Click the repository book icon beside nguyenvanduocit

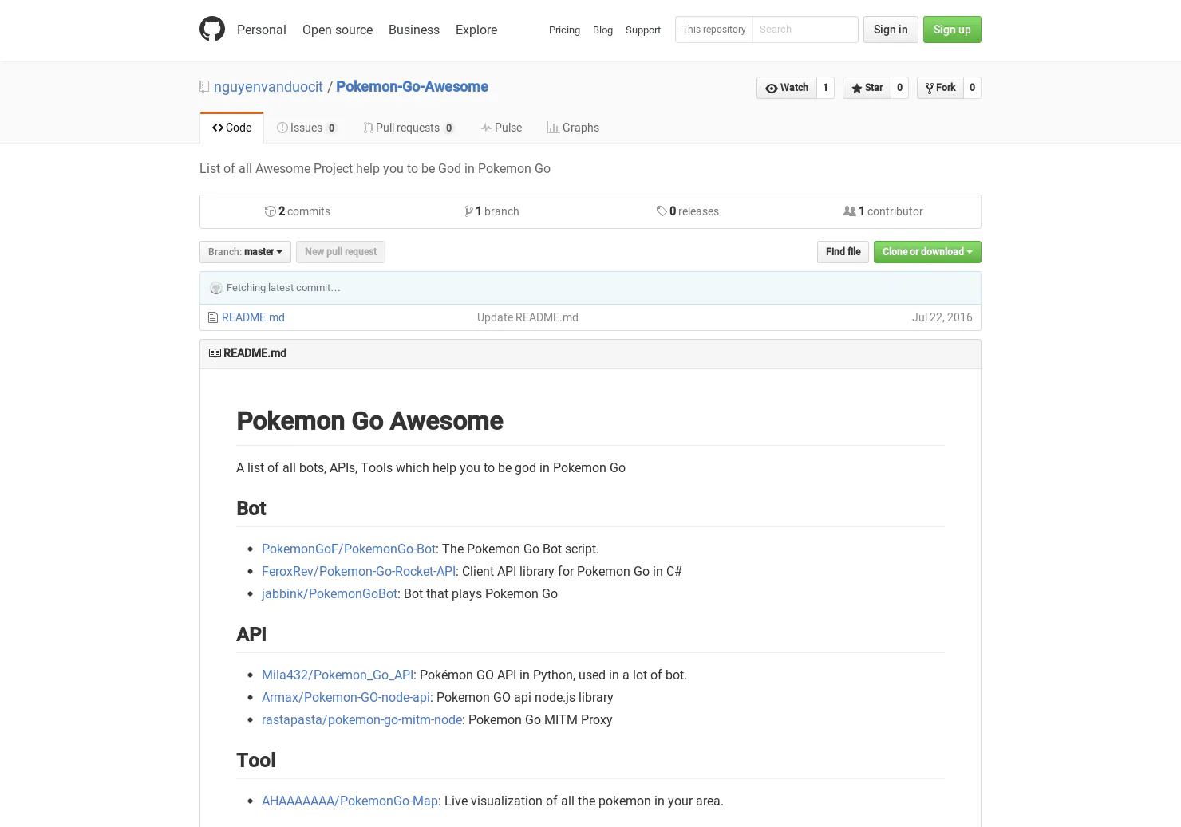(204, 87)
